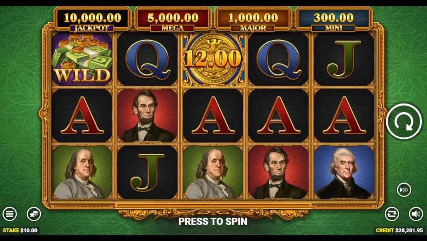
Task: Select the 300.00 Mini prize panel
Action: [333, 19]
